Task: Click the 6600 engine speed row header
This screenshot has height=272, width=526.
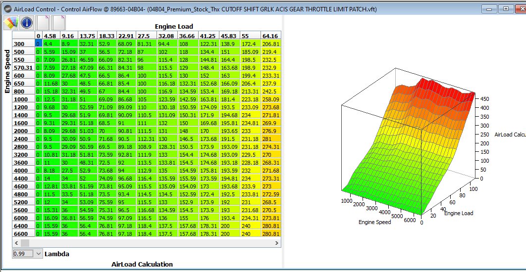Action: pos(23,234)
